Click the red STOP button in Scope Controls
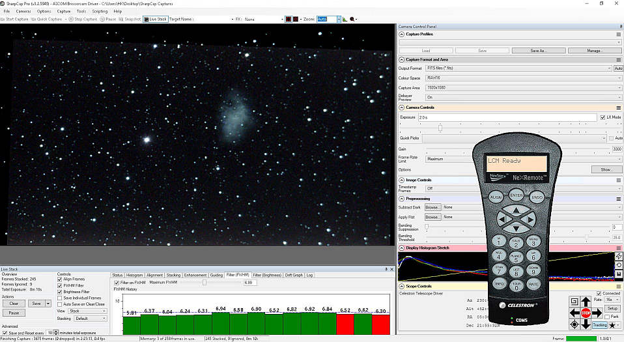The width and height of the screenshot is (624, 342). tap(586, 313)
